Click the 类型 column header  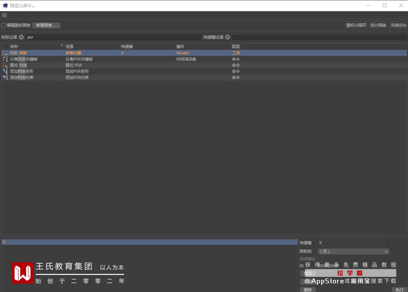click(236, 46)
